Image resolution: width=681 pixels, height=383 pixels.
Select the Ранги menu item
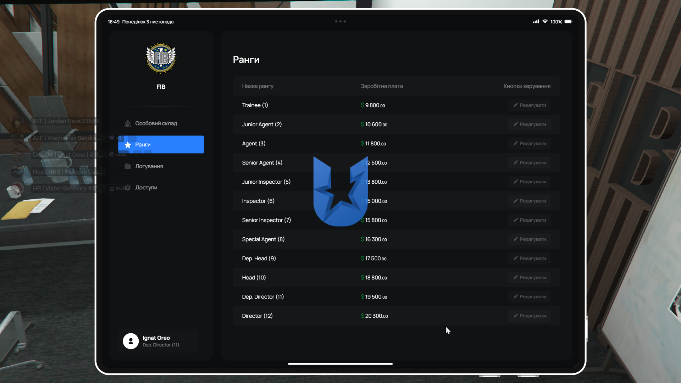pos(161,144)
